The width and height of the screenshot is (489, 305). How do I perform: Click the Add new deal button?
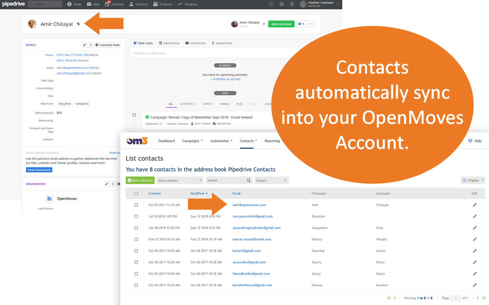click(x=281, y=24)
